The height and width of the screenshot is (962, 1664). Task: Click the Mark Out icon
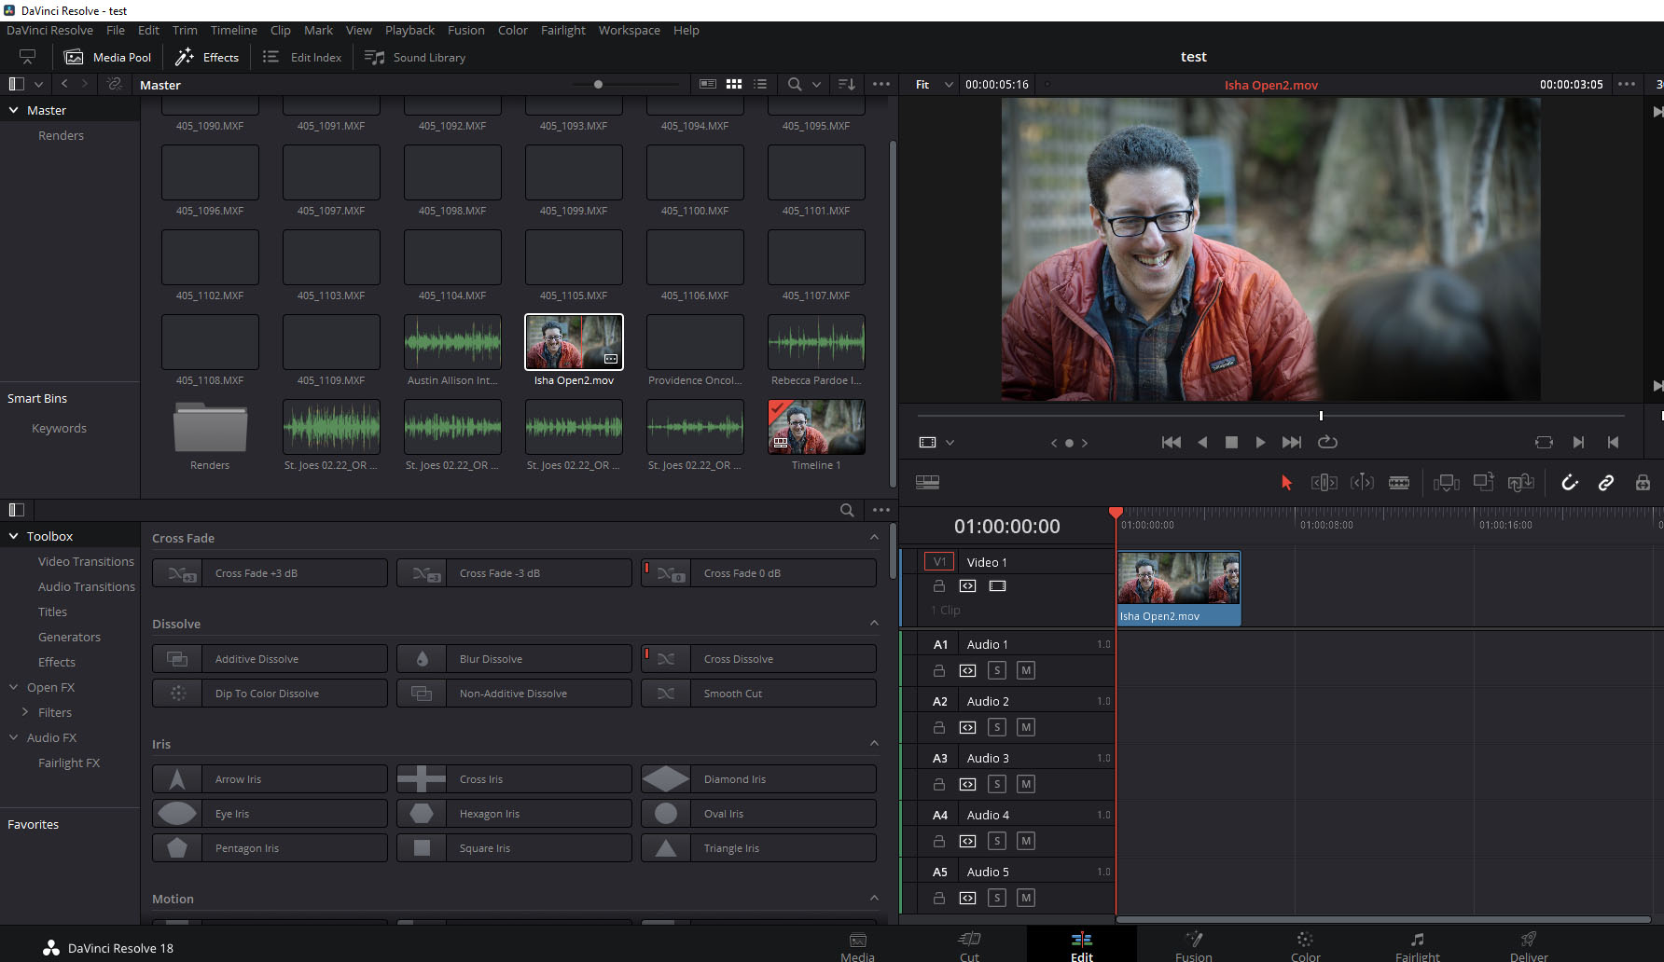tap(1614, 442)
